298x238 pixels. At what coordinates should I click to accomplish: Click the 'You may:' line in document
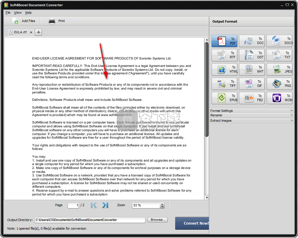(39, 156)
